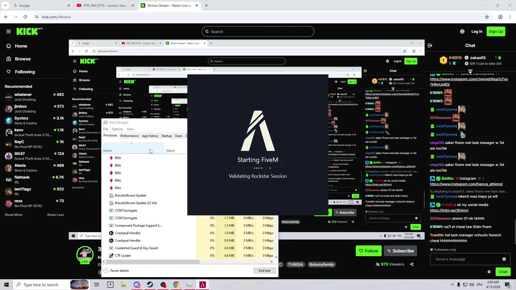Image resolution: width=516 pixels, height=290 pixels.
Task: Switch to the Users tab in Task Manager
Action: pos(179,136)
